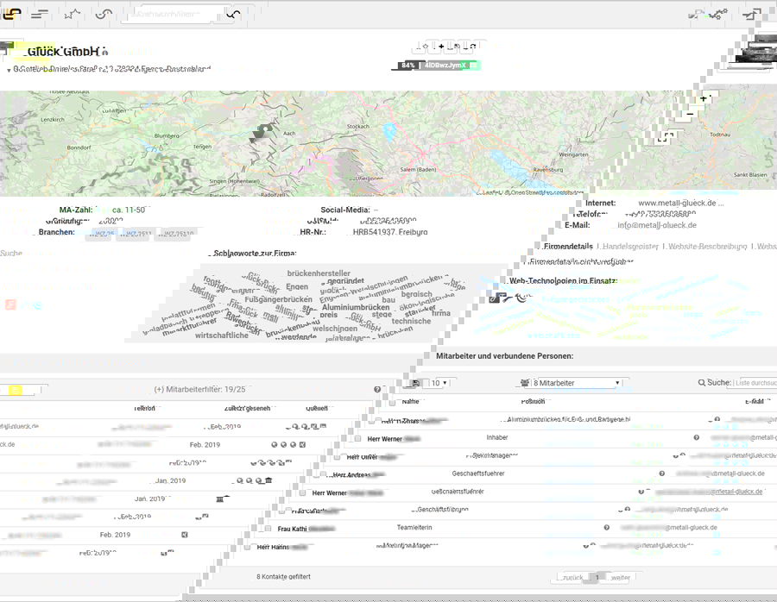The height and width of the screenshot is (602, 777).
Task: Click the plus icon above the score badge
Action: (x=441, y=47)
